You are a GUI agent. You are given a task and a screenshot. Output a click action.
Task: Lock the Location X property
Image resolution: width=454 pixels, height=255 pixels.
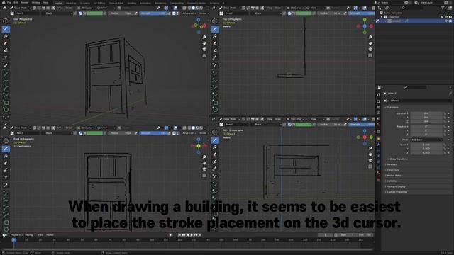tap(445, 113)
